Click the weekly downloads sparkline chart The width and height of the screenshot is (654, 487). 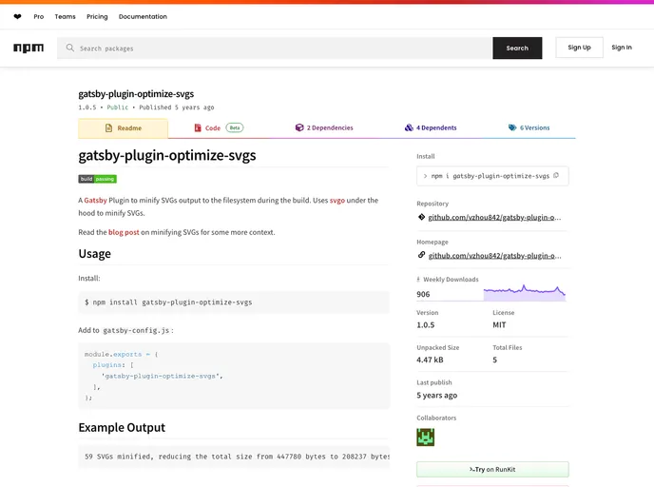pos(525,292)
